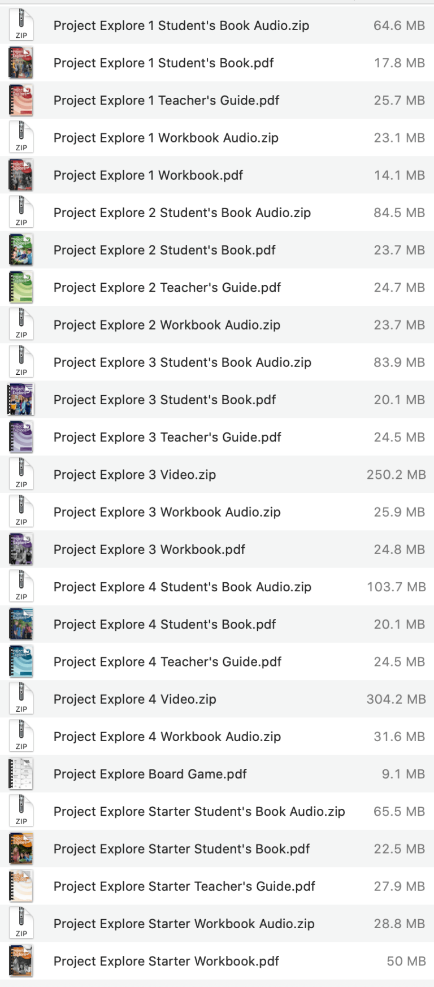Select the Project Explore 2 Teacher's Guide cover thumbnail
This screenshot has height=987, width=434.
21,287
